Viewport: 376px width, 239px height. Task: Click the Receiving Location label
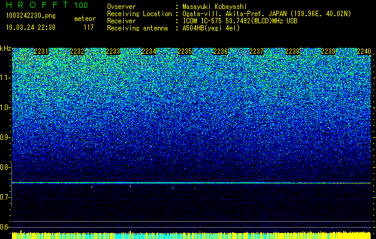pos(139,14)
